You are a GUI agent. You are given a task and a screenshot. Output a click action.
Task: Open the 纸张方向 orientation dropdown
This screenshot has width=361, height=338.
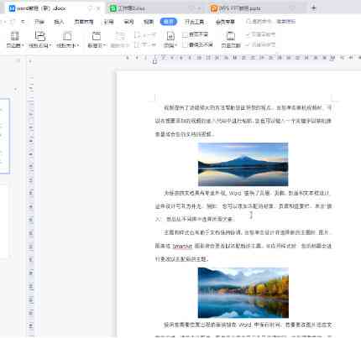39,39
